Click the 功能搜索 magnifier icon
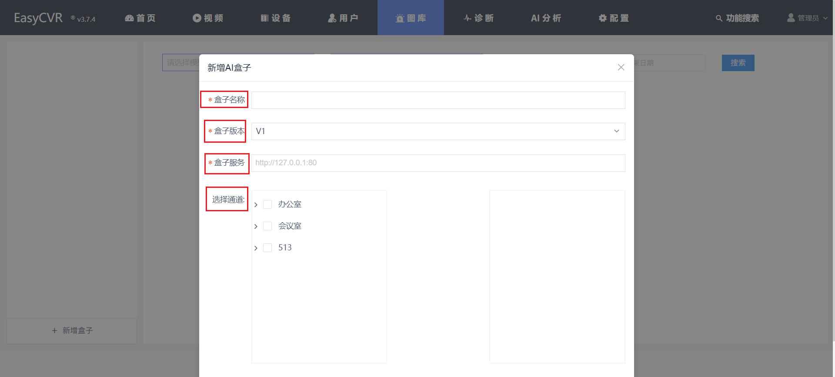835x377 pixels. [719, 18]
